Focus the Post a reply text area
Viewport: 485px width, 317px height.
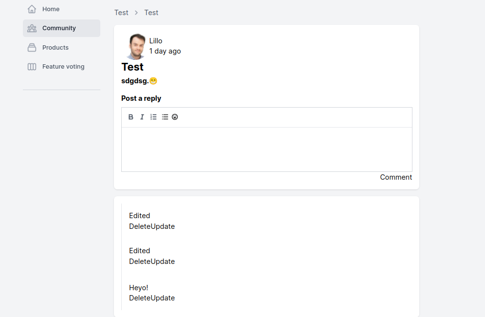[x=266, y=149]
